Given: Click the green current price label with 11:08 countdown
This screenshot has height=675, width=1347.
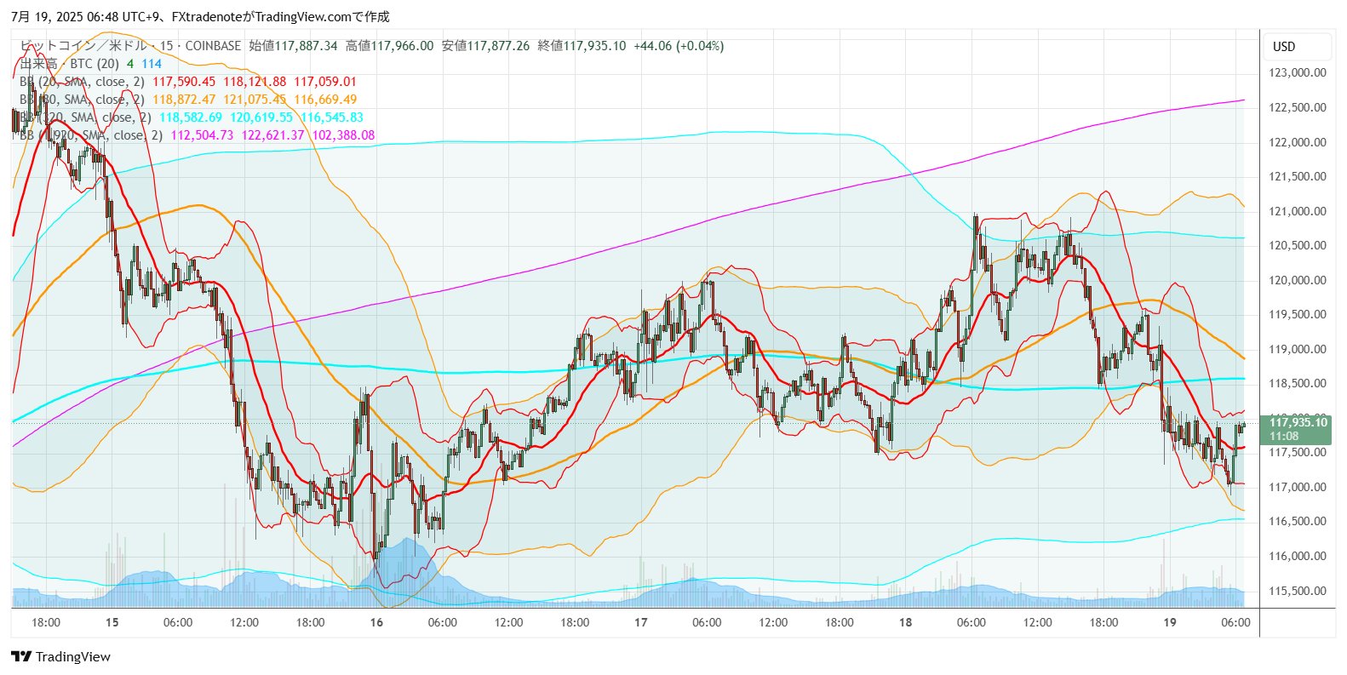Looking at the screenshot, I should pyautogui.click(x=1295, y=429).
